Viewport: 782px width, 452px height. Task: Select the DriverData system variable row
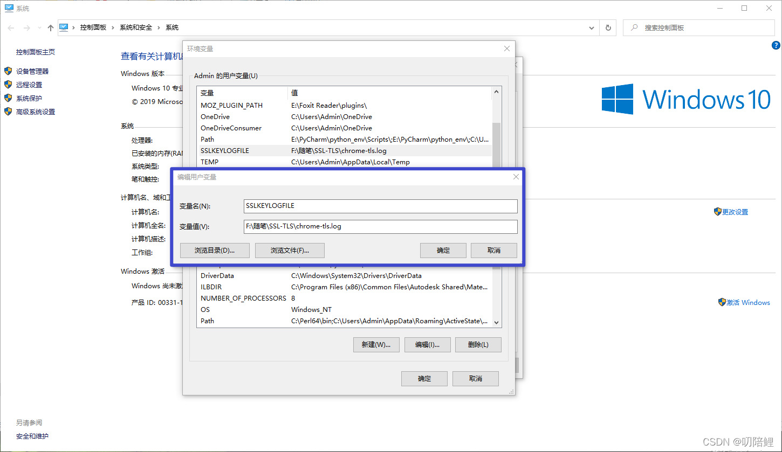344,276
